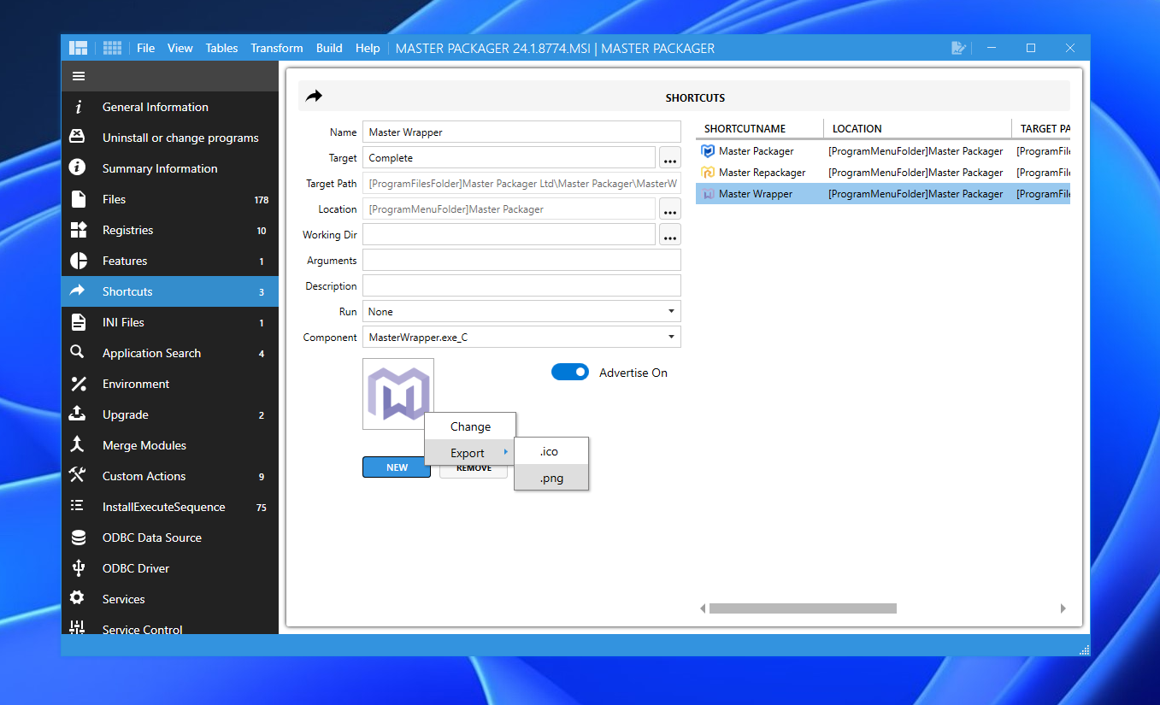
Task: Click the Master Repackager shortcut row icon
Action: point(708,173)
